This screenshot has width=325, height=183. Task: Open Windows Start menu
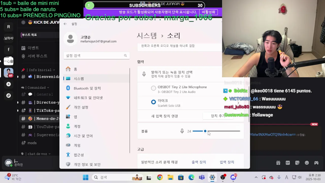(x=86, y=177)
